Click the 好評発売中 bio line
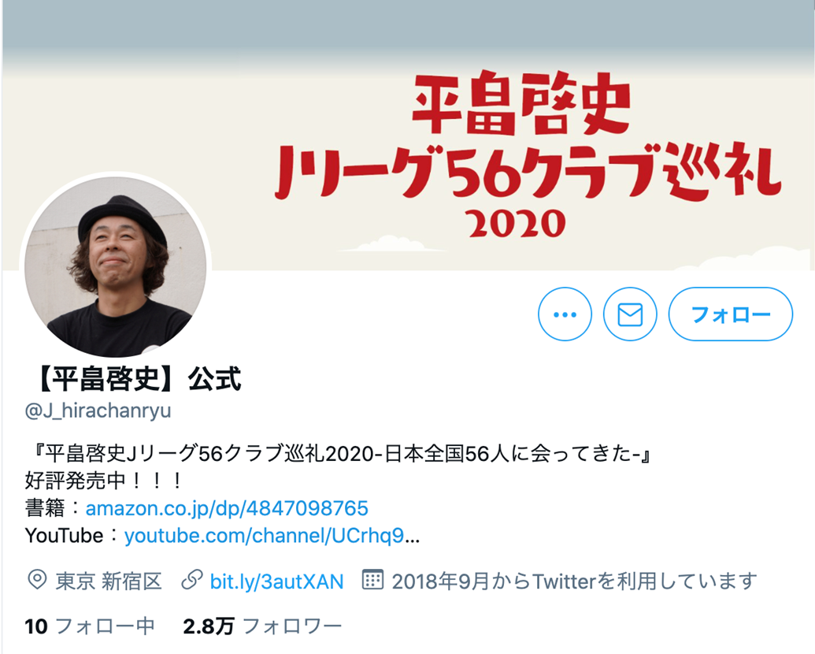815x654 pixels. click(104, 480)
